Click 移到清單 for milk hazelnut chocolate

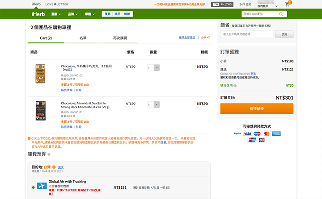tap(67, 90)
